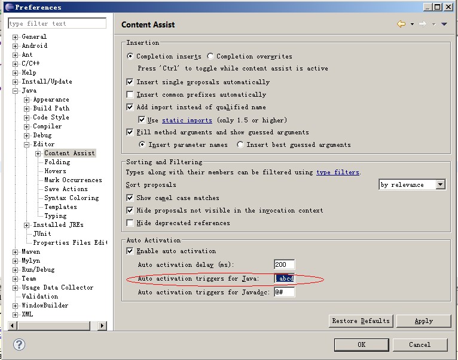Expand the Content Assist tree node
458x360 pixels.
(x=38, y=154)
